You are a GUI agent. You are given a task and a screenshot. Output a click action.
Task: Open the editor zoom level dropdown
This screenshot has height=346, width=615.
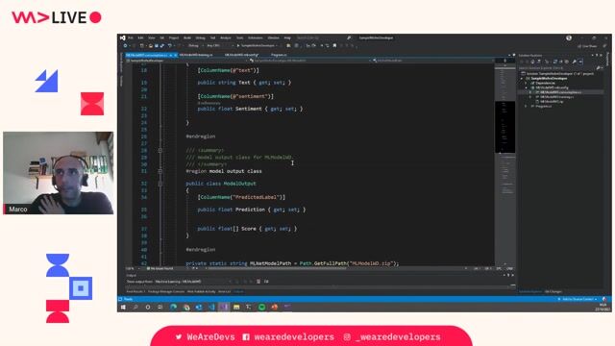pos(133,269)
